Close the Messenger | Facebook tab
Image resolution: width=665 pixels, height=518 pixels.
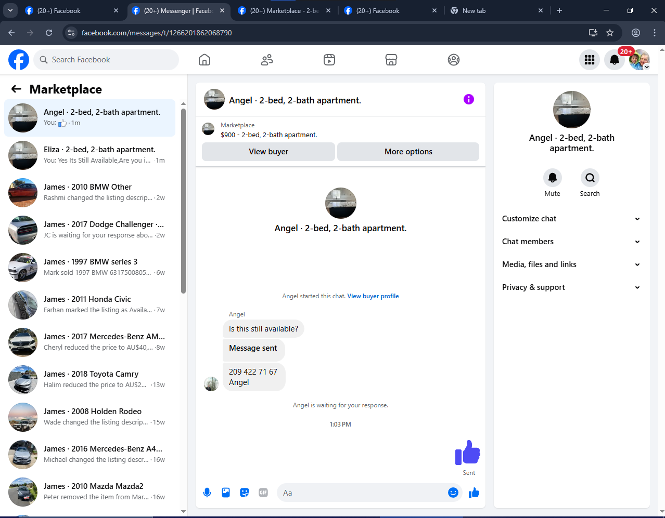point(222,10)
